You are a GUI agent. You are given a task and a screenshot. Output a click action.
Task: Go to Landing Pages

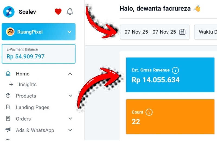(x=33, y=107)
